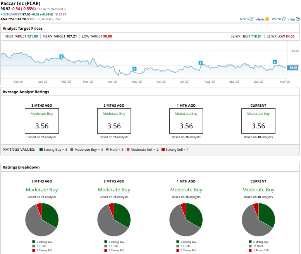The width and height of the screenshot is (301, 254).
Task: Select the earnings marker after Oct '25
Action: coord(275,62)
